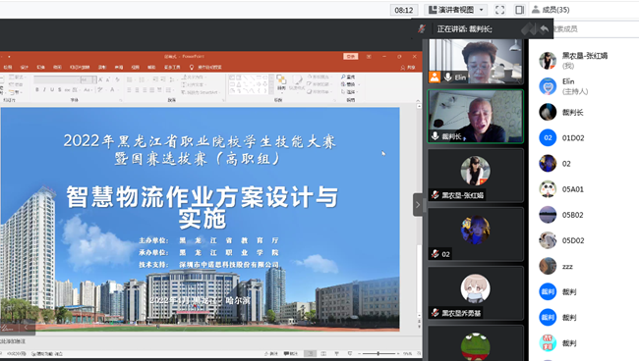
Task: Click the reply arrow icon in speaker bar
Action: pyautogui.click(x=544, y=28)
